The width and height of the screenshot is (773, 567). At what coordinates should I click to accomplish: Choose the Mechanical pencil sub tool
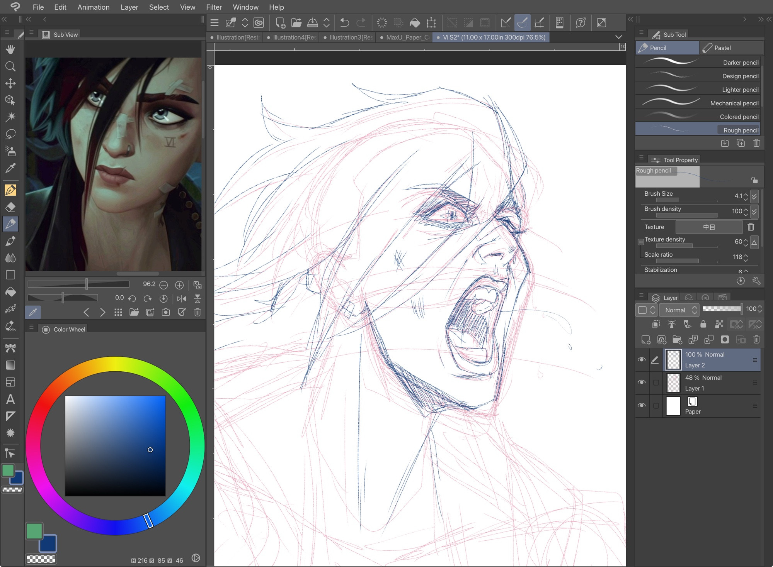click(x=698, y=103)
